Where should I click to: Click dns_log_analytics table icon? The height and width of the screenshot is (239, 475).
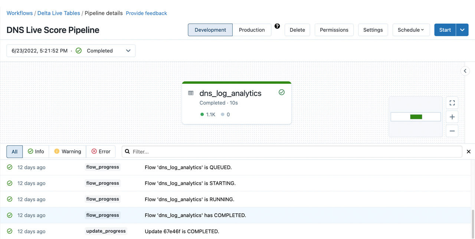pos(191,93)
